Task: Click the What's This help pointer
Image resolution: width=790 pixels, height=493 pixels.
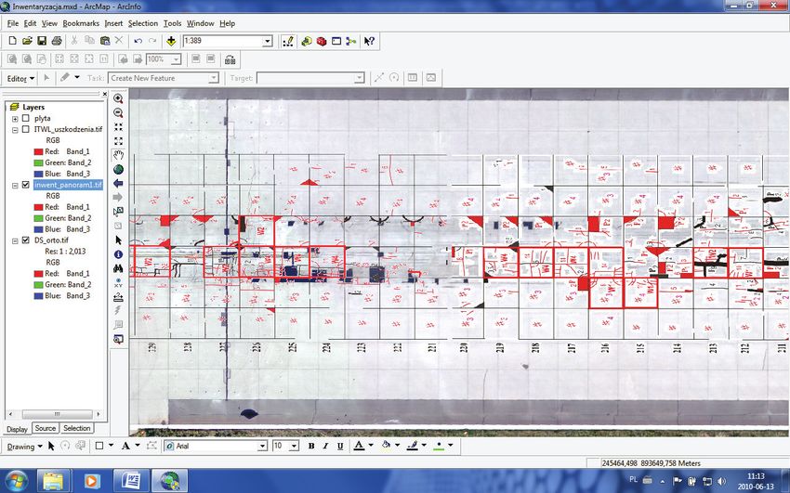Action: (x=369, y=41)
